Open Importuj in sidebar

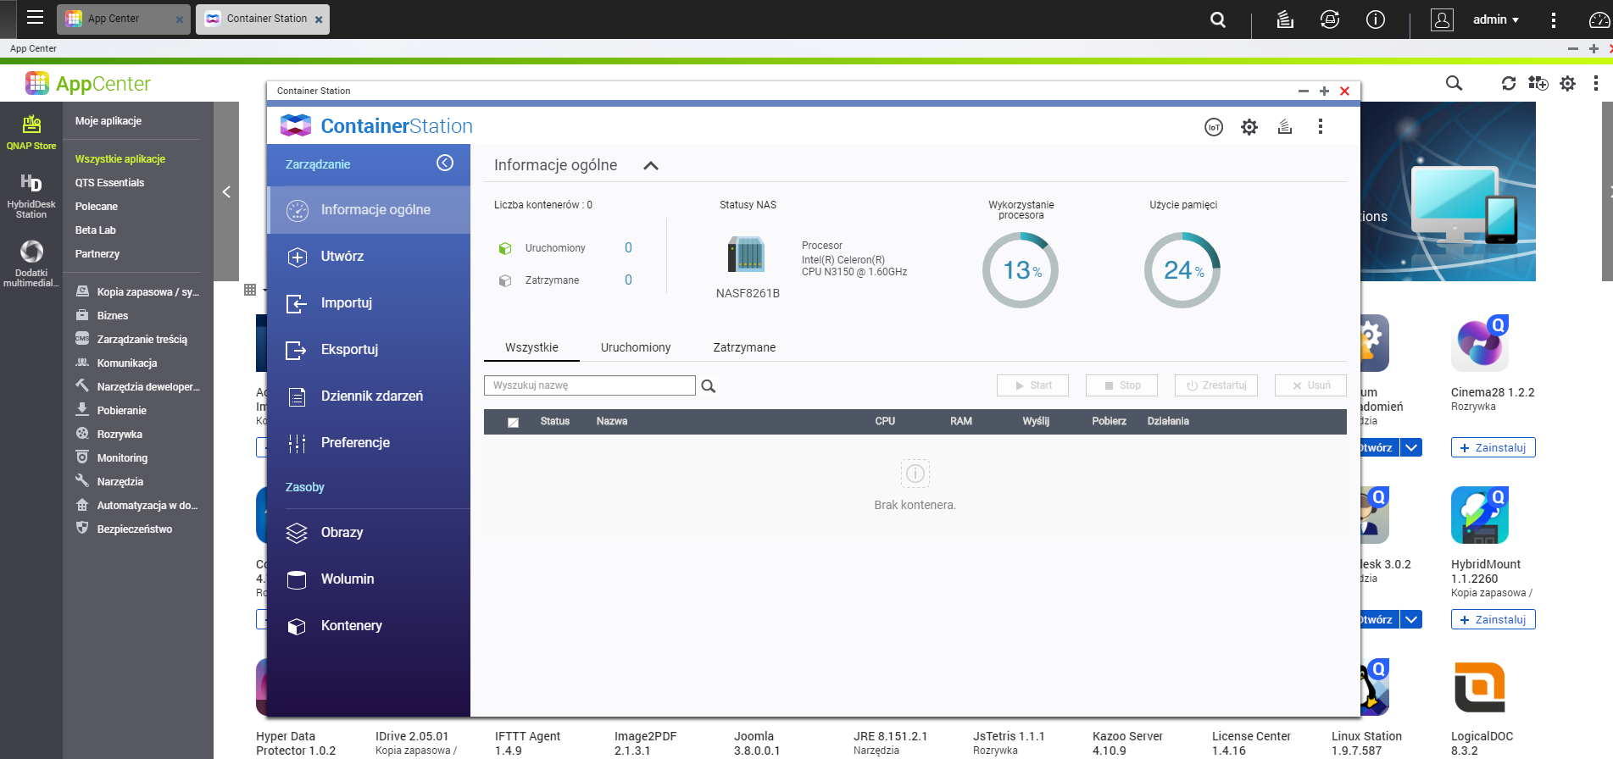click(x=369, y=303)
